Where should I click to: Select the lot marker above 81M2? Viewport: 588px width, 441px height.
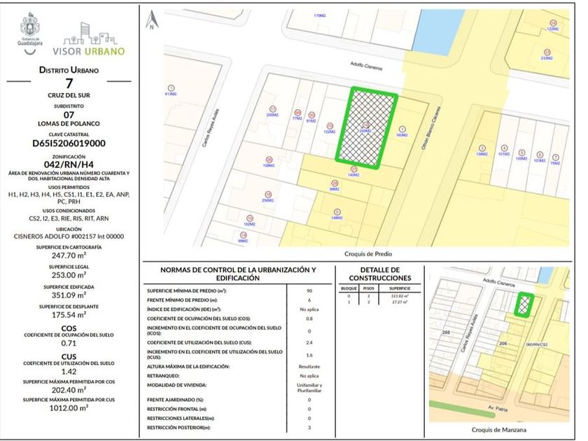(311, 115)
